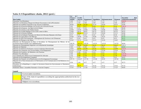
Task: Select the 'Row Labels' header cell
Action: 41,18
